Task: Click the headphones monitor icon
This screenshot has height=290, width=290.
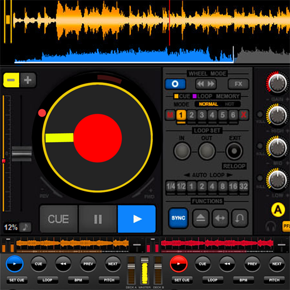Action: pos(271,226)
